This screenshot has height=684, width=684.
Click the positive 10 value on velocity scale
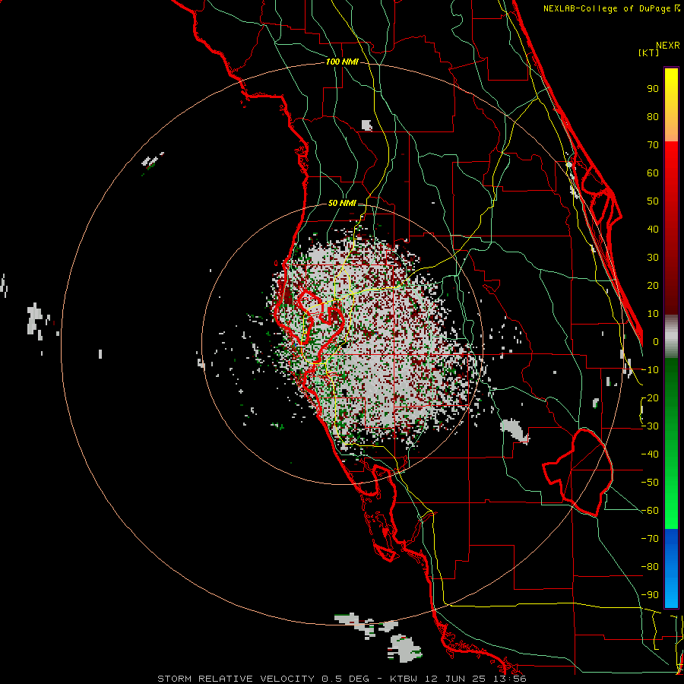[653, 314]
